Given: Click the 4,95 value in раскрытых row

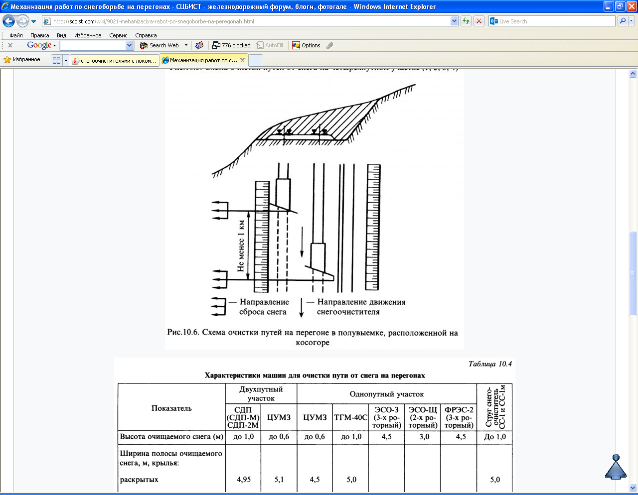Looking at the screenshot, I should (x=244, y=480).
